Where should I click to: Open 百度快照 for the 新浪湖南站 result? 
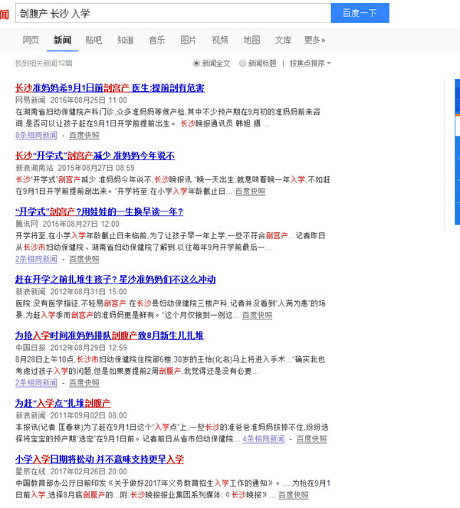(x=250, y=191)
